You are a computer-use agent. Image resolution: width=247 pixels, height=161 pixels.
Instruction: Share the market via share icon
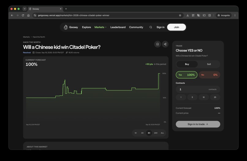point(165,44)
